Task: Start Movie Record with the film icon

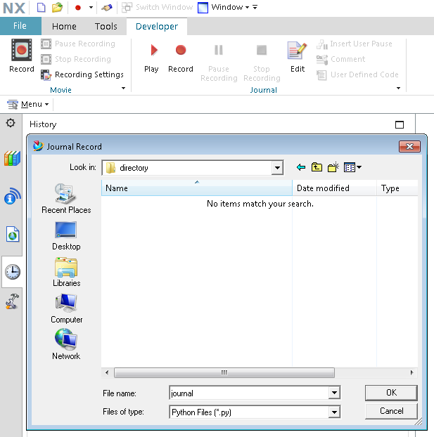Action: 22,56
